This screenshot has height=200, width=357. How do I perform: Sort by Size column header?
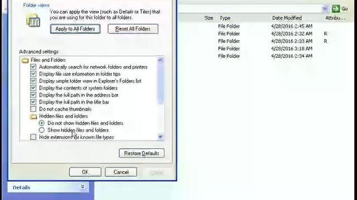(209, 18)
